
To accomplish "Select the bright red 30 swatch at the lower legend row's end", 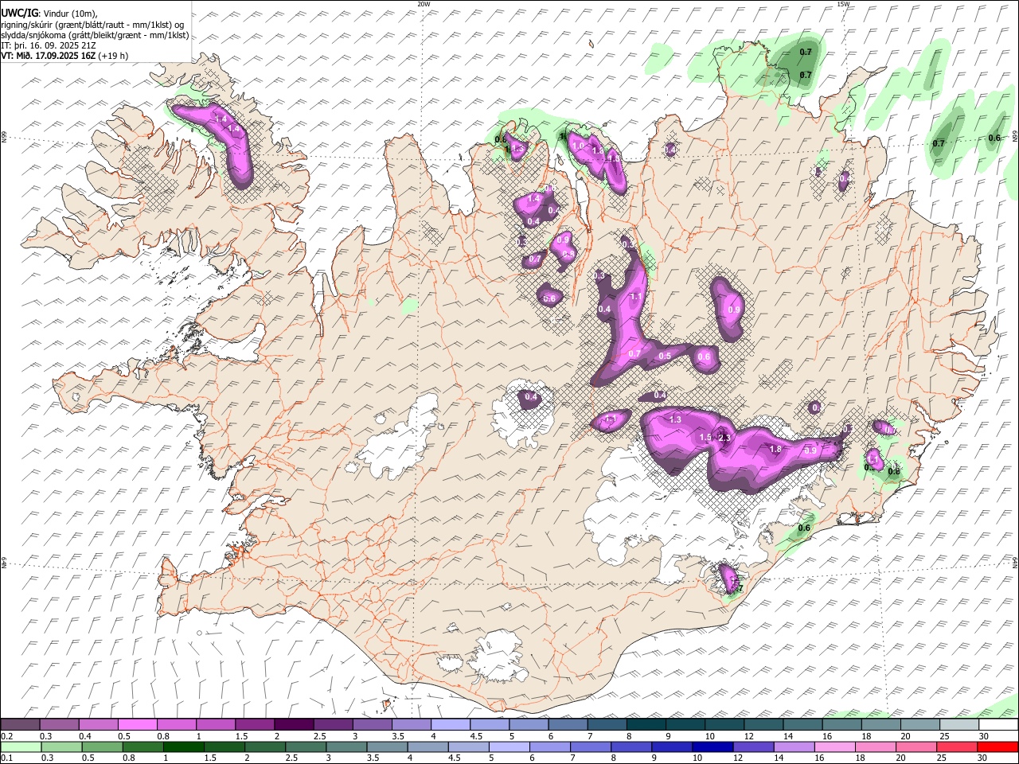I will [x=997, y=747].
